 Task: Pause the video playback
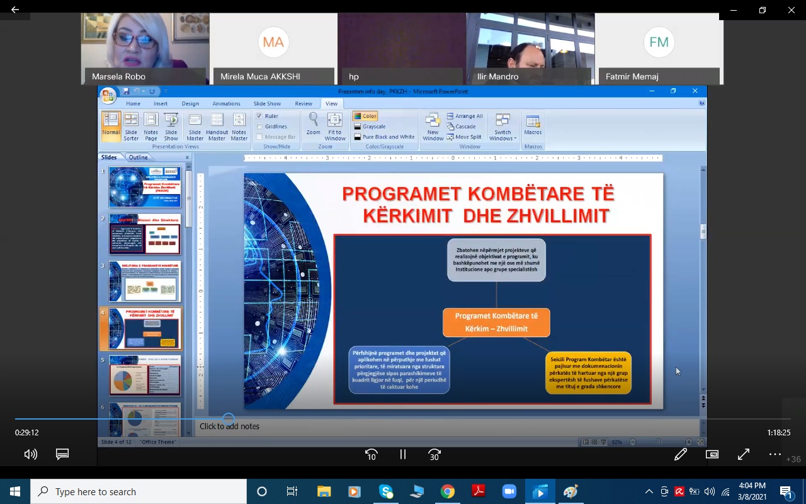pos(403,454)
